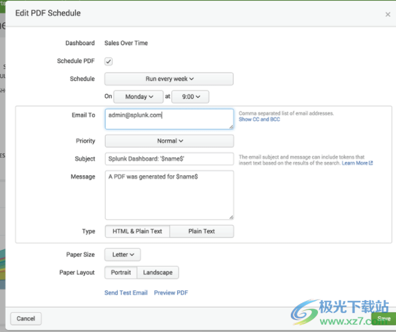Screen dimensions: 396x332
Task: Click the Email To resize handle
Action: click(x=231, y=127)
